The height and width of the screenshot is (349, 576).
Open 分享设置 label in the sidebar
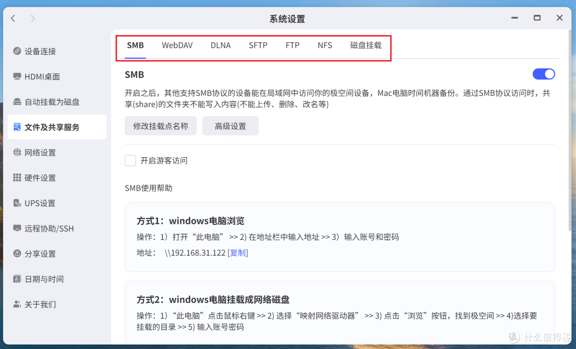tap(41, 254)
